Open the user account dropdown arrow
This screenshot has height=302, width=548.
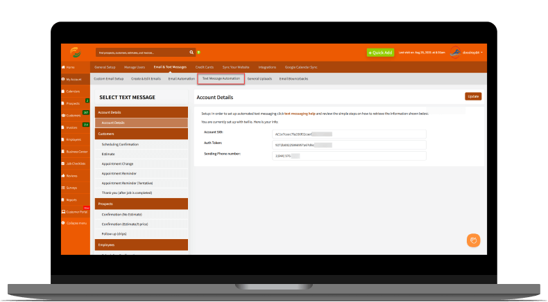(481, 52)
